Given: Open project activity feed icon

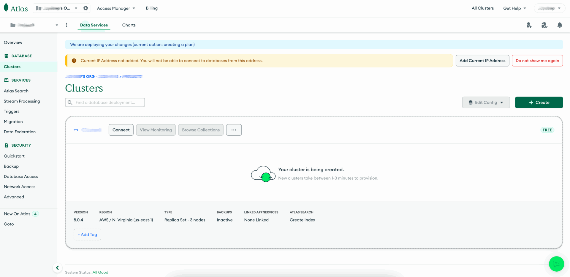Looking at the screenshot, I should coord(544,25).
